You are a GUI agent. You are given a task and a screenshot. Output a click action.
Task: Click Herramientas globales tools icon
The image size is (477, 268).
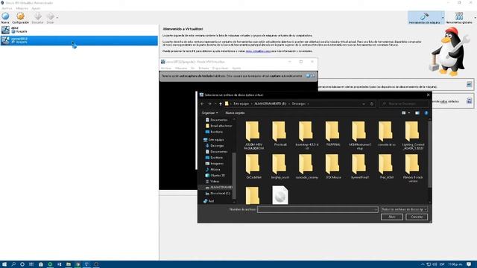(459, 18)
